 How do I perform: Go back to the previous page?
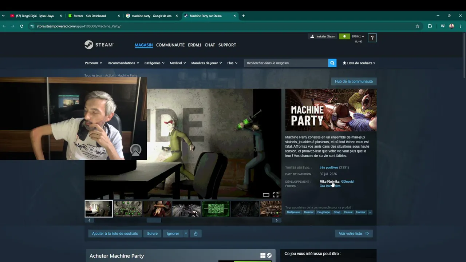tap(4, 26)
